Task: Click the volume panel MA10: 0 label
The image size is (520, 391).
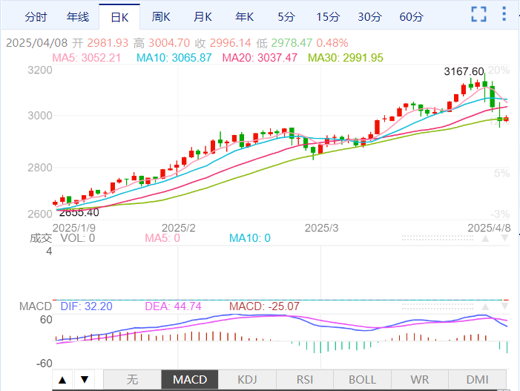Action: tap(250, 238)
